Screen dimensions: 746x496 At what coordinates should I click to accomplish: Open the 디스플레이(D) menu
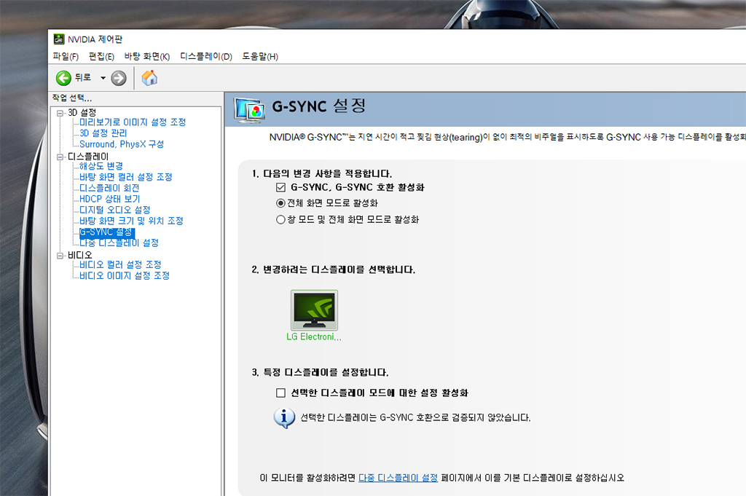[x=206, y=57]
